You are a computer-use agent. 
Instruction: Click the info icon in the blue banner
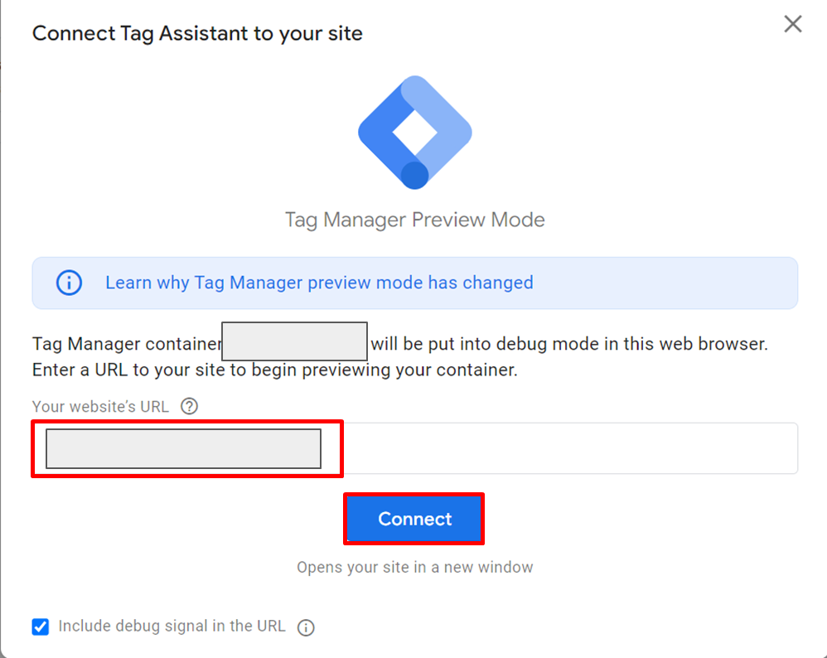69,283
